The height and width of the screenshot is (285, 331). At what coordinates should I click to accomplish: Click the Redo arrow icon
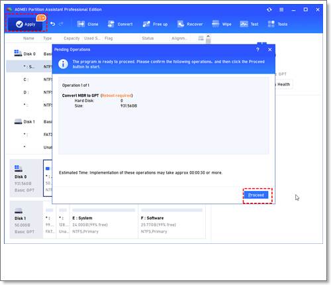tap(61, 24)
